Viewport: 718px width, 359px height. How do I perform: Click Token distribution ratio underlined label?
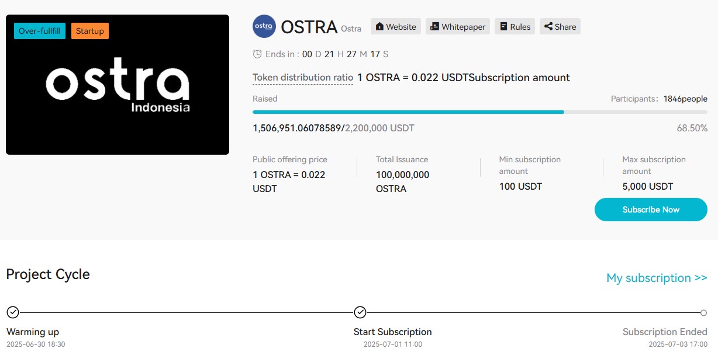(x=303, y=78)
